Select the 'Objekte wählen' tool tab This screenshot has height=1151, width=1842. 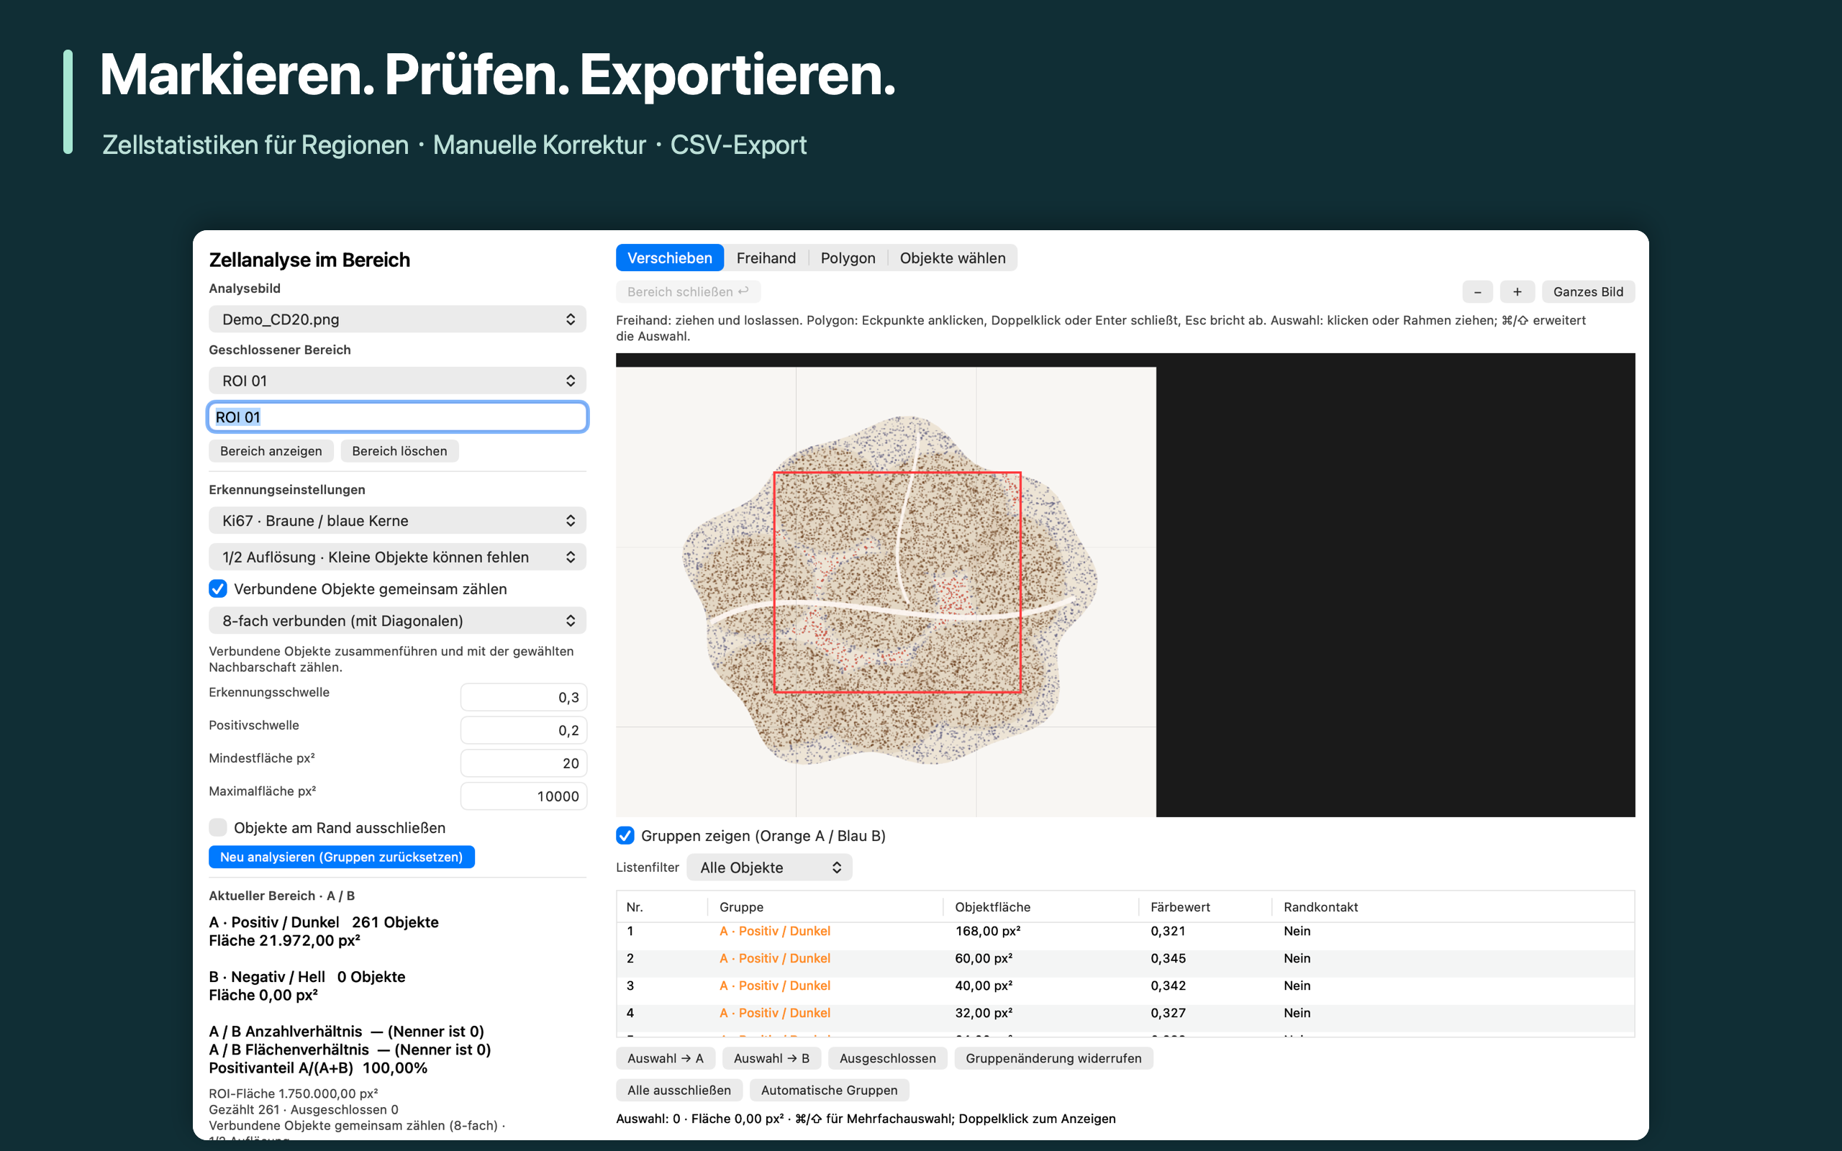(x=952, y=258)
